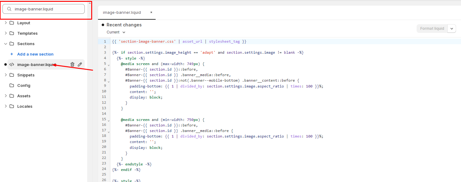Click the Assets folder icon
Screen dimensions: 461x182
(12, 96)
